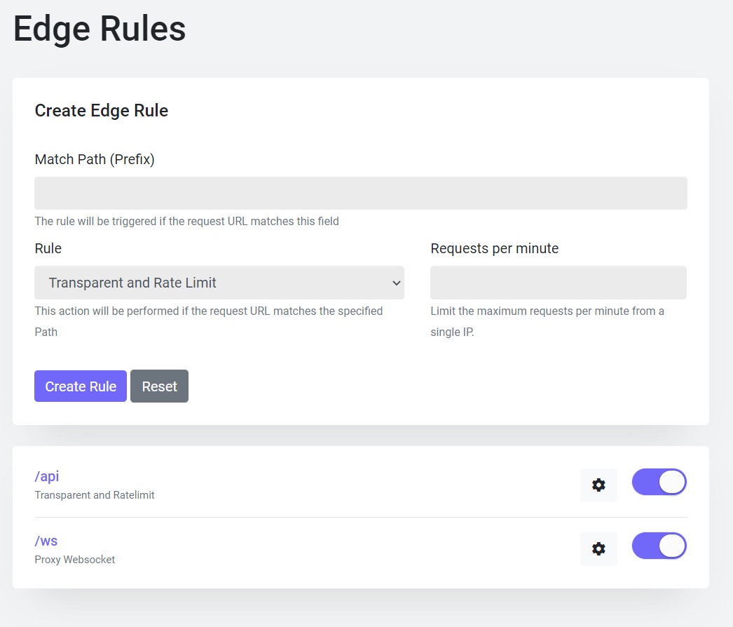The image size is (733, 627).
Task: Click the Requests per minute label
Action: click(x=494, y=248)
